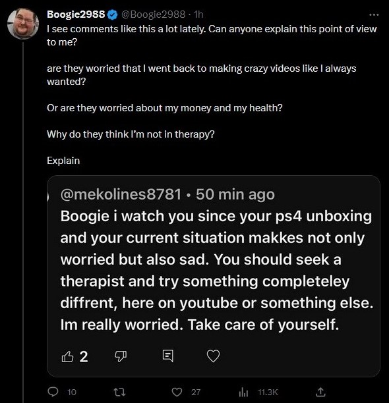Click the 27 likes count
Viewport: 389px width, 403px height.
coord(196,392)
